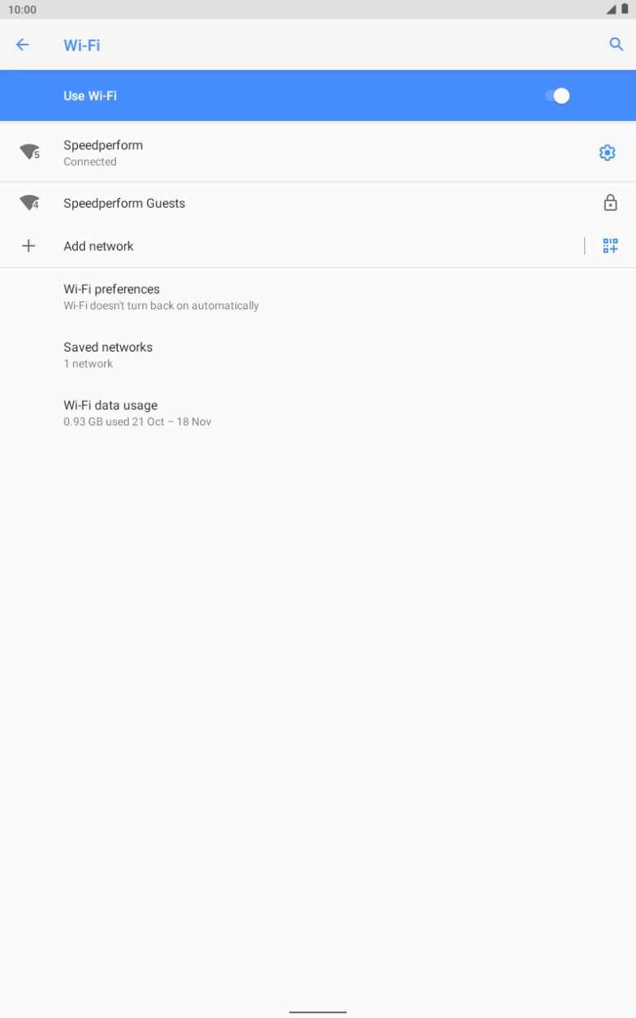The width and height of the screenshot is (636, 1018).
Task: Open Wi-Fi preferences
Action: [318, 297]
